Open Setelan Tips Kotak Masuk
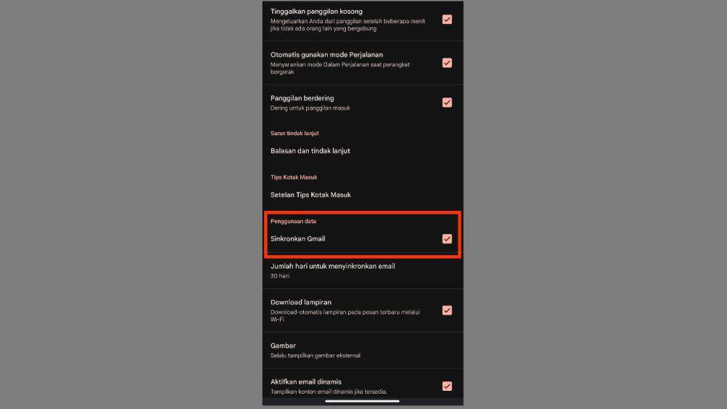 363,195
